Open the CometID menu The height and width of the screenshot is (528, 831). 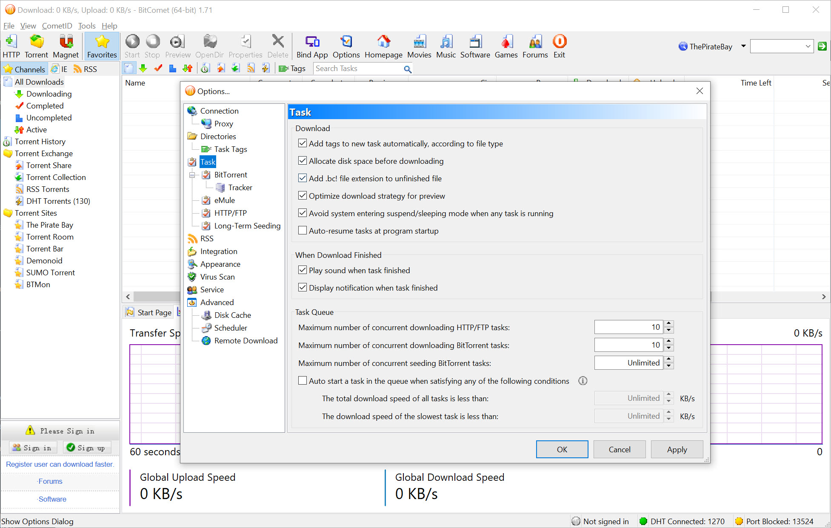click(x=57, y=26)
